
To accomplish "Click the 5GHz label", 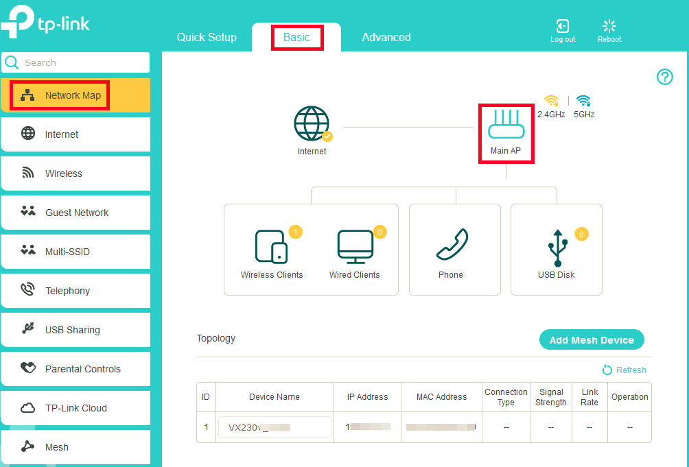I will click(584, 114).
